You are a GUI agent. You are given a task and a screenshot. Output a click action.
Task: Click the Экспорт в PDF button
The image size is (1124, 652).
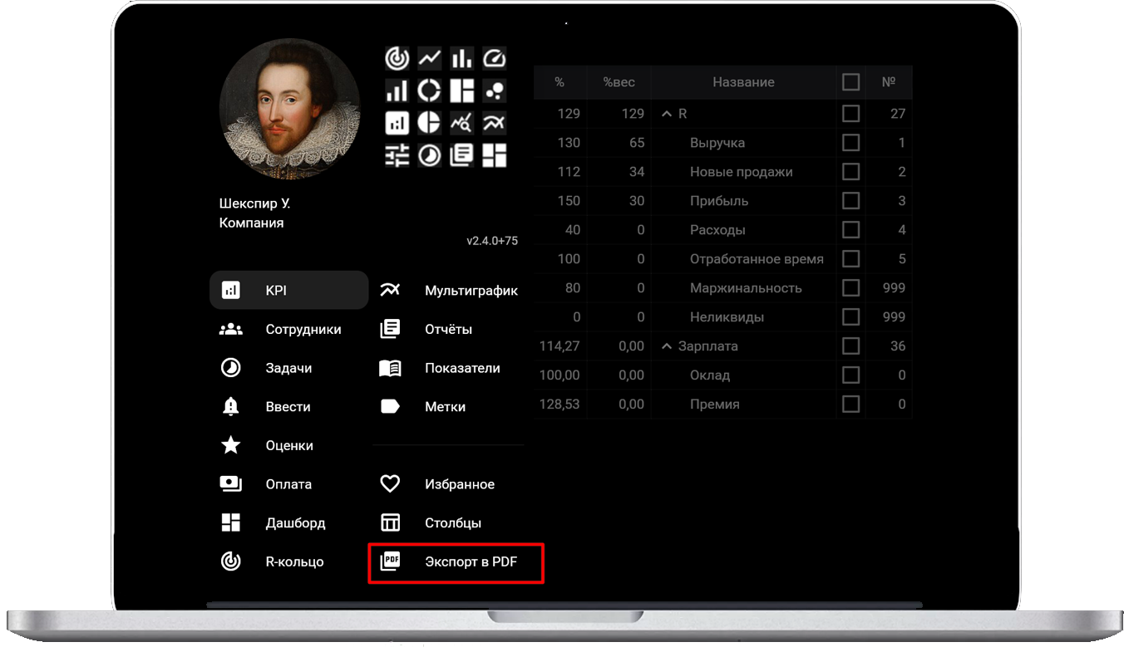coord(456,562)
